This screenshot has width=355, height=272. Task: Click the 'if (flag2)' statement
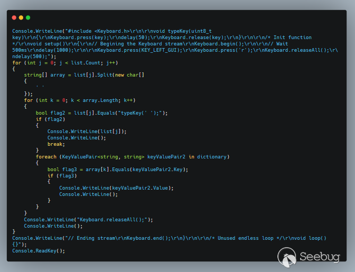pyautogui.click(x=51, y=119)
